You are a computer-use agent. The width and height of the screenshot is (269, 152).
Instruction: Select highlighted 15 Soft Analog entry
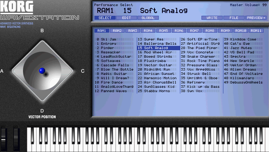158,48
